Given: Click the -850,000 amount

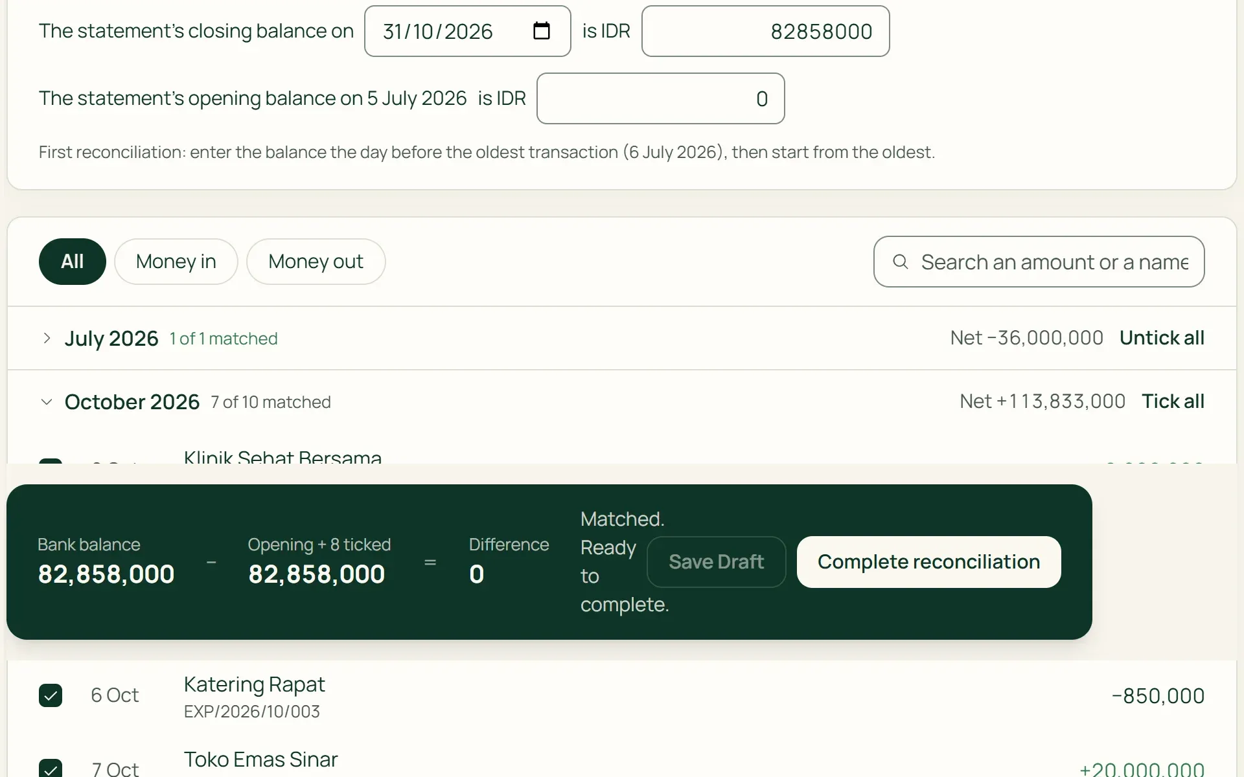Looking at the screenshot, I should (1158, 696).
